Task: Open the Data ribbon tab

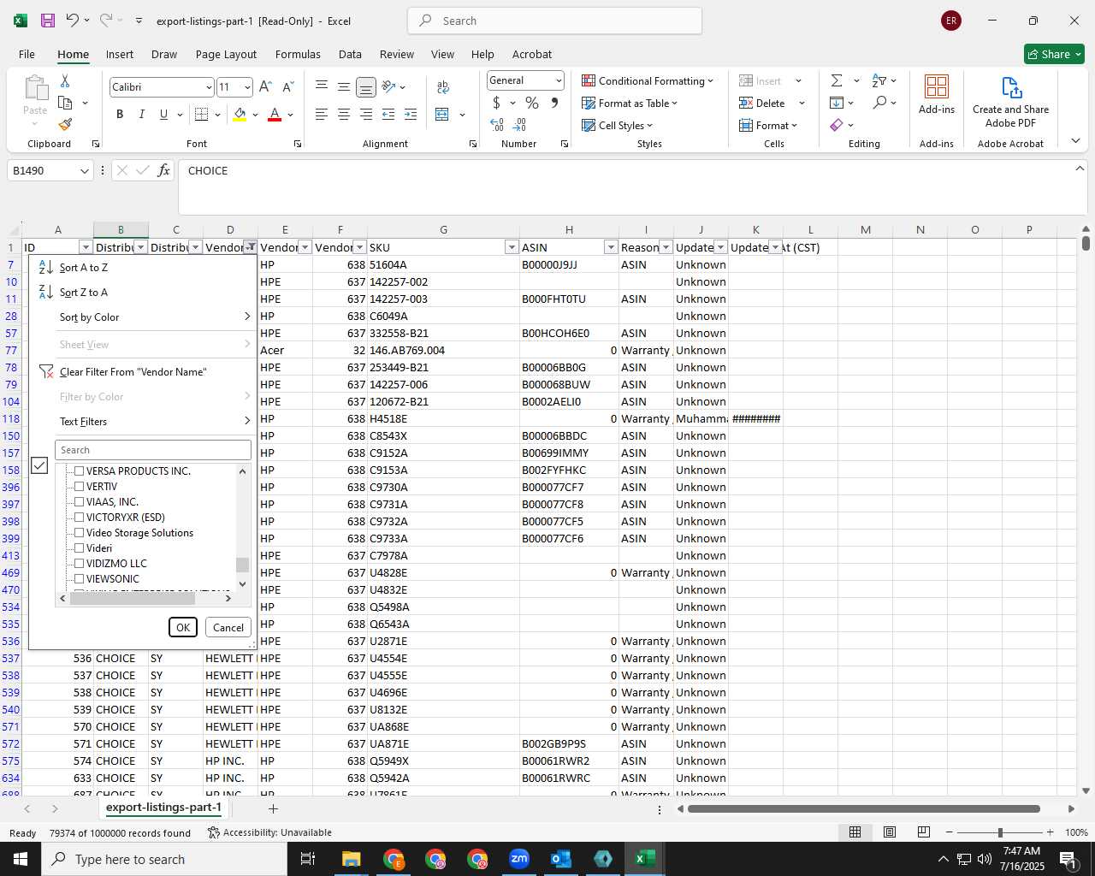Action: coord(350,54)
